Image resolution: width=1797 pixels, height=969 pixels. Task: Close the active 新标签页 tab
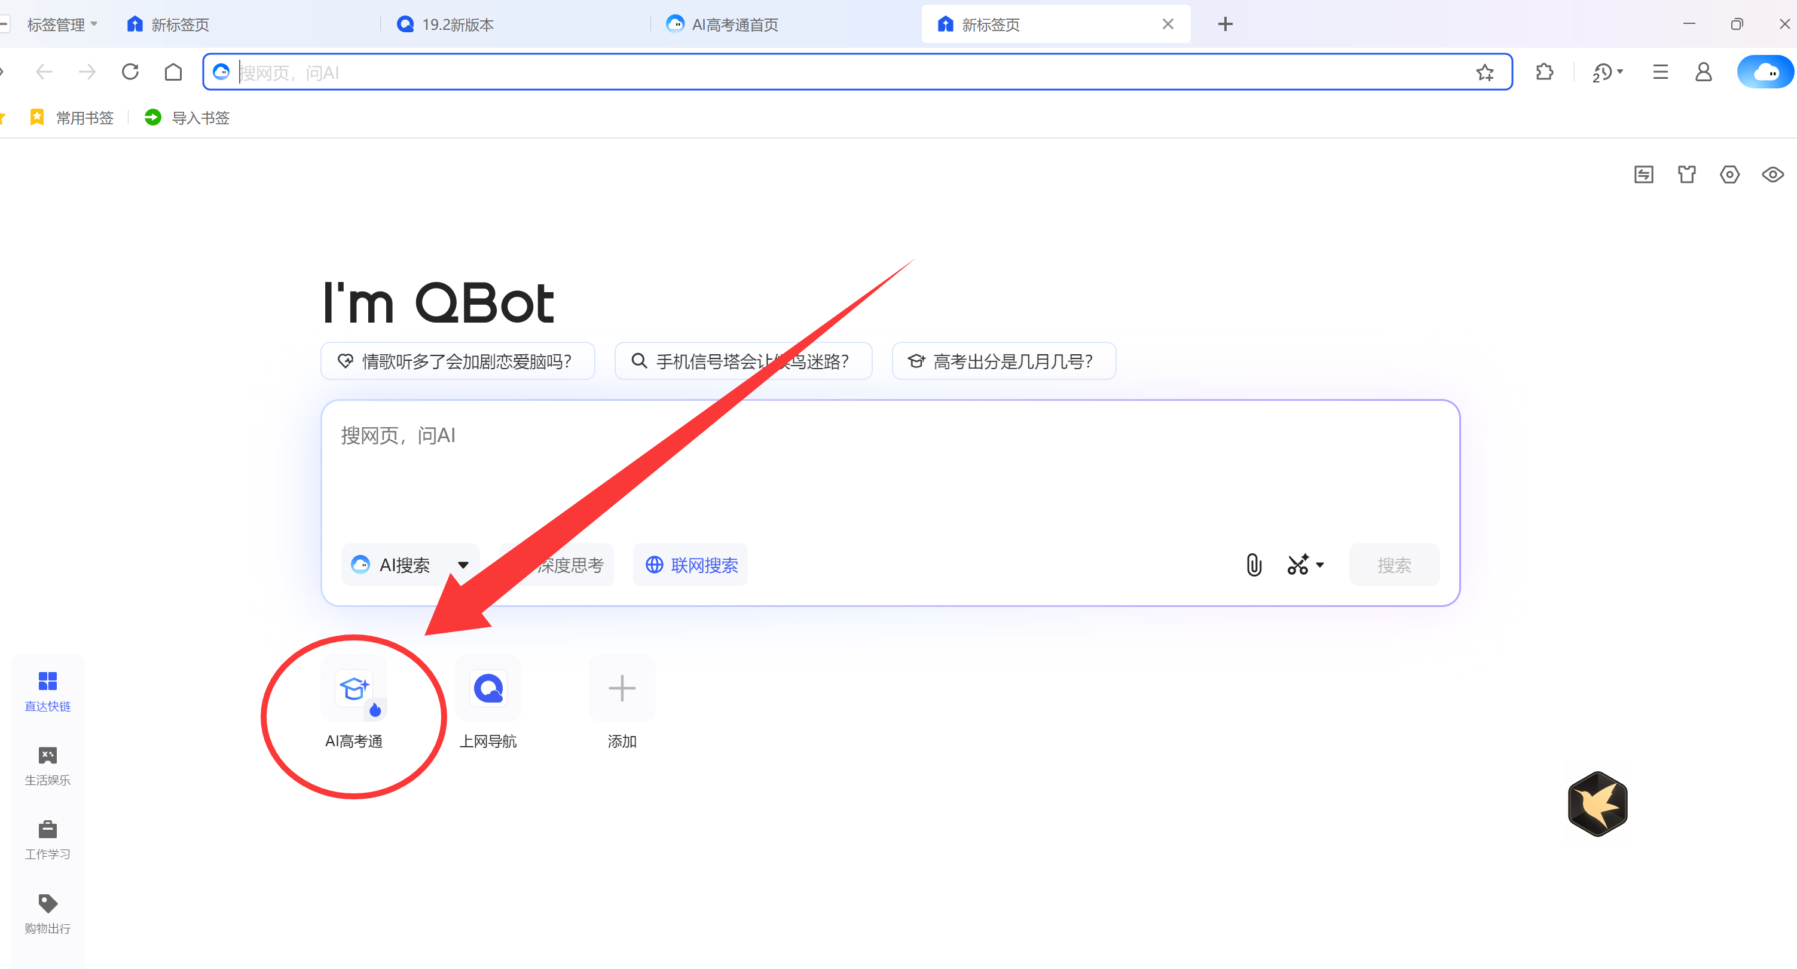coord(1168,24)
